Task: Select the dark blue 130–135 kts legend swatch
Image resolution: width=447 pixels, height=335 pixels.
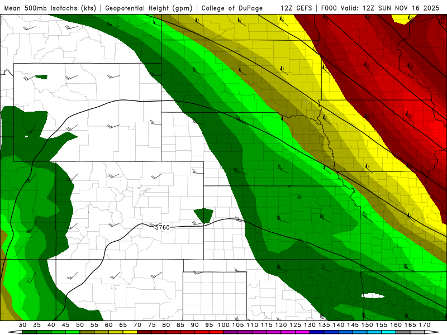Action: [317, 332]
